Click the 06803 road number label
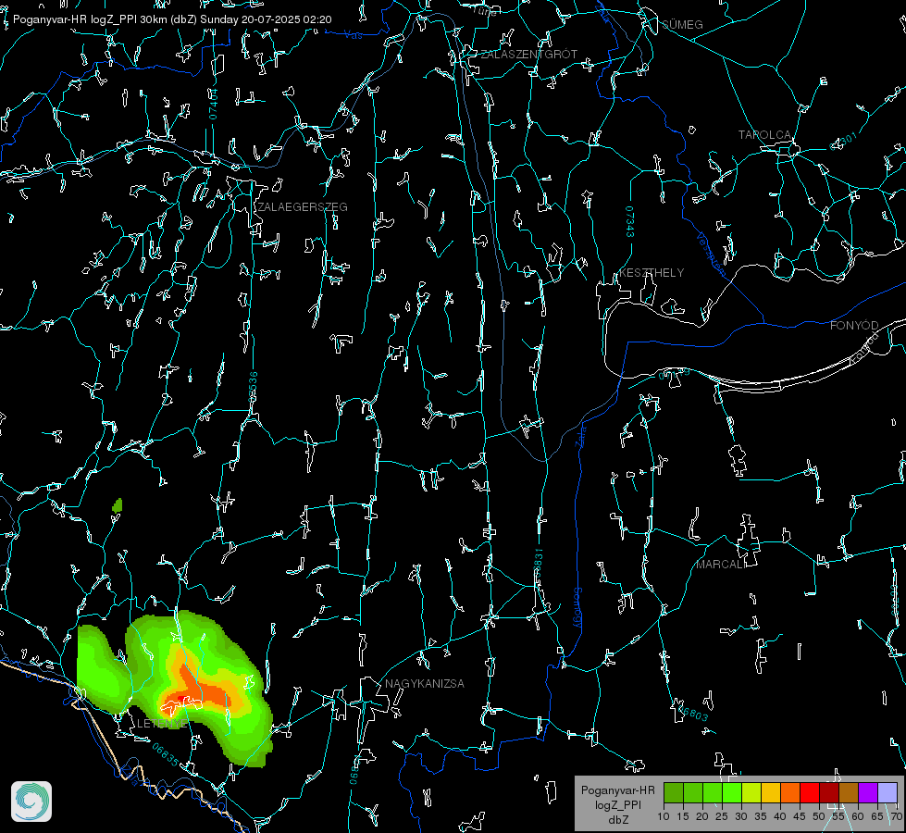 pyautogui.click(x=692, y=713)
